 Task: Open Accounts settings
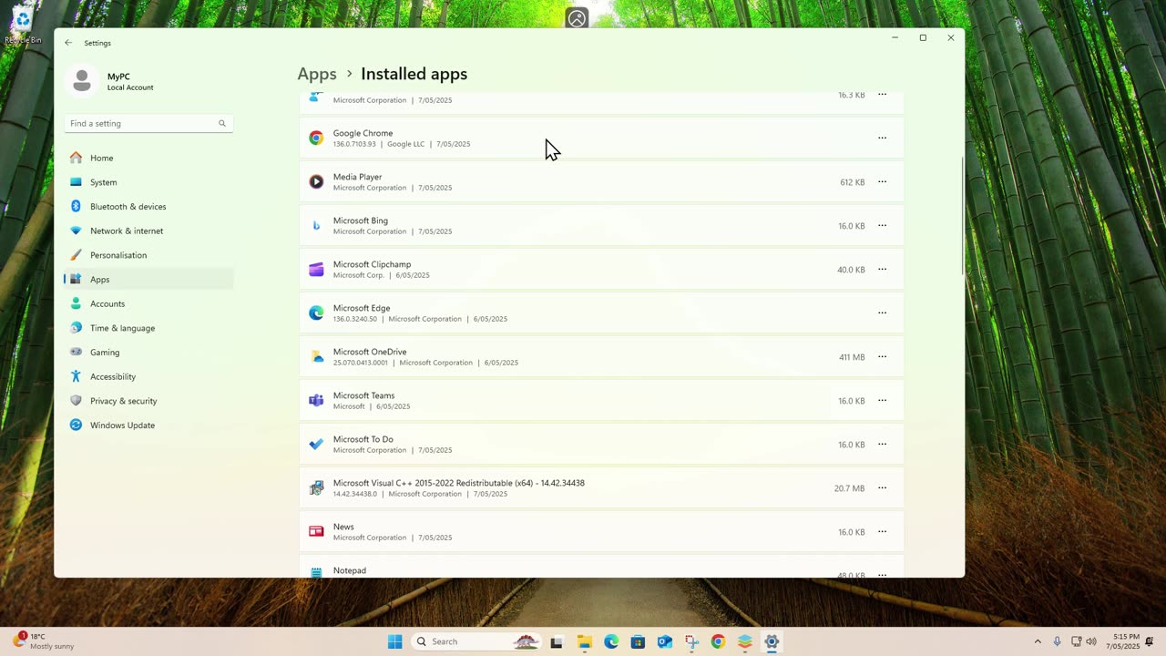[148, 304]
